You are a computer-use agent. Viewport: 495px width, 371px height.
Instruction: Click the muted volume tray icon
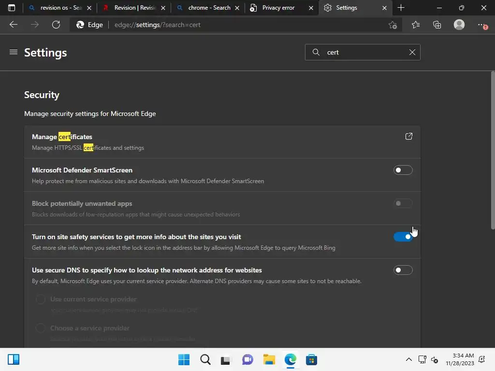(435, 359)
